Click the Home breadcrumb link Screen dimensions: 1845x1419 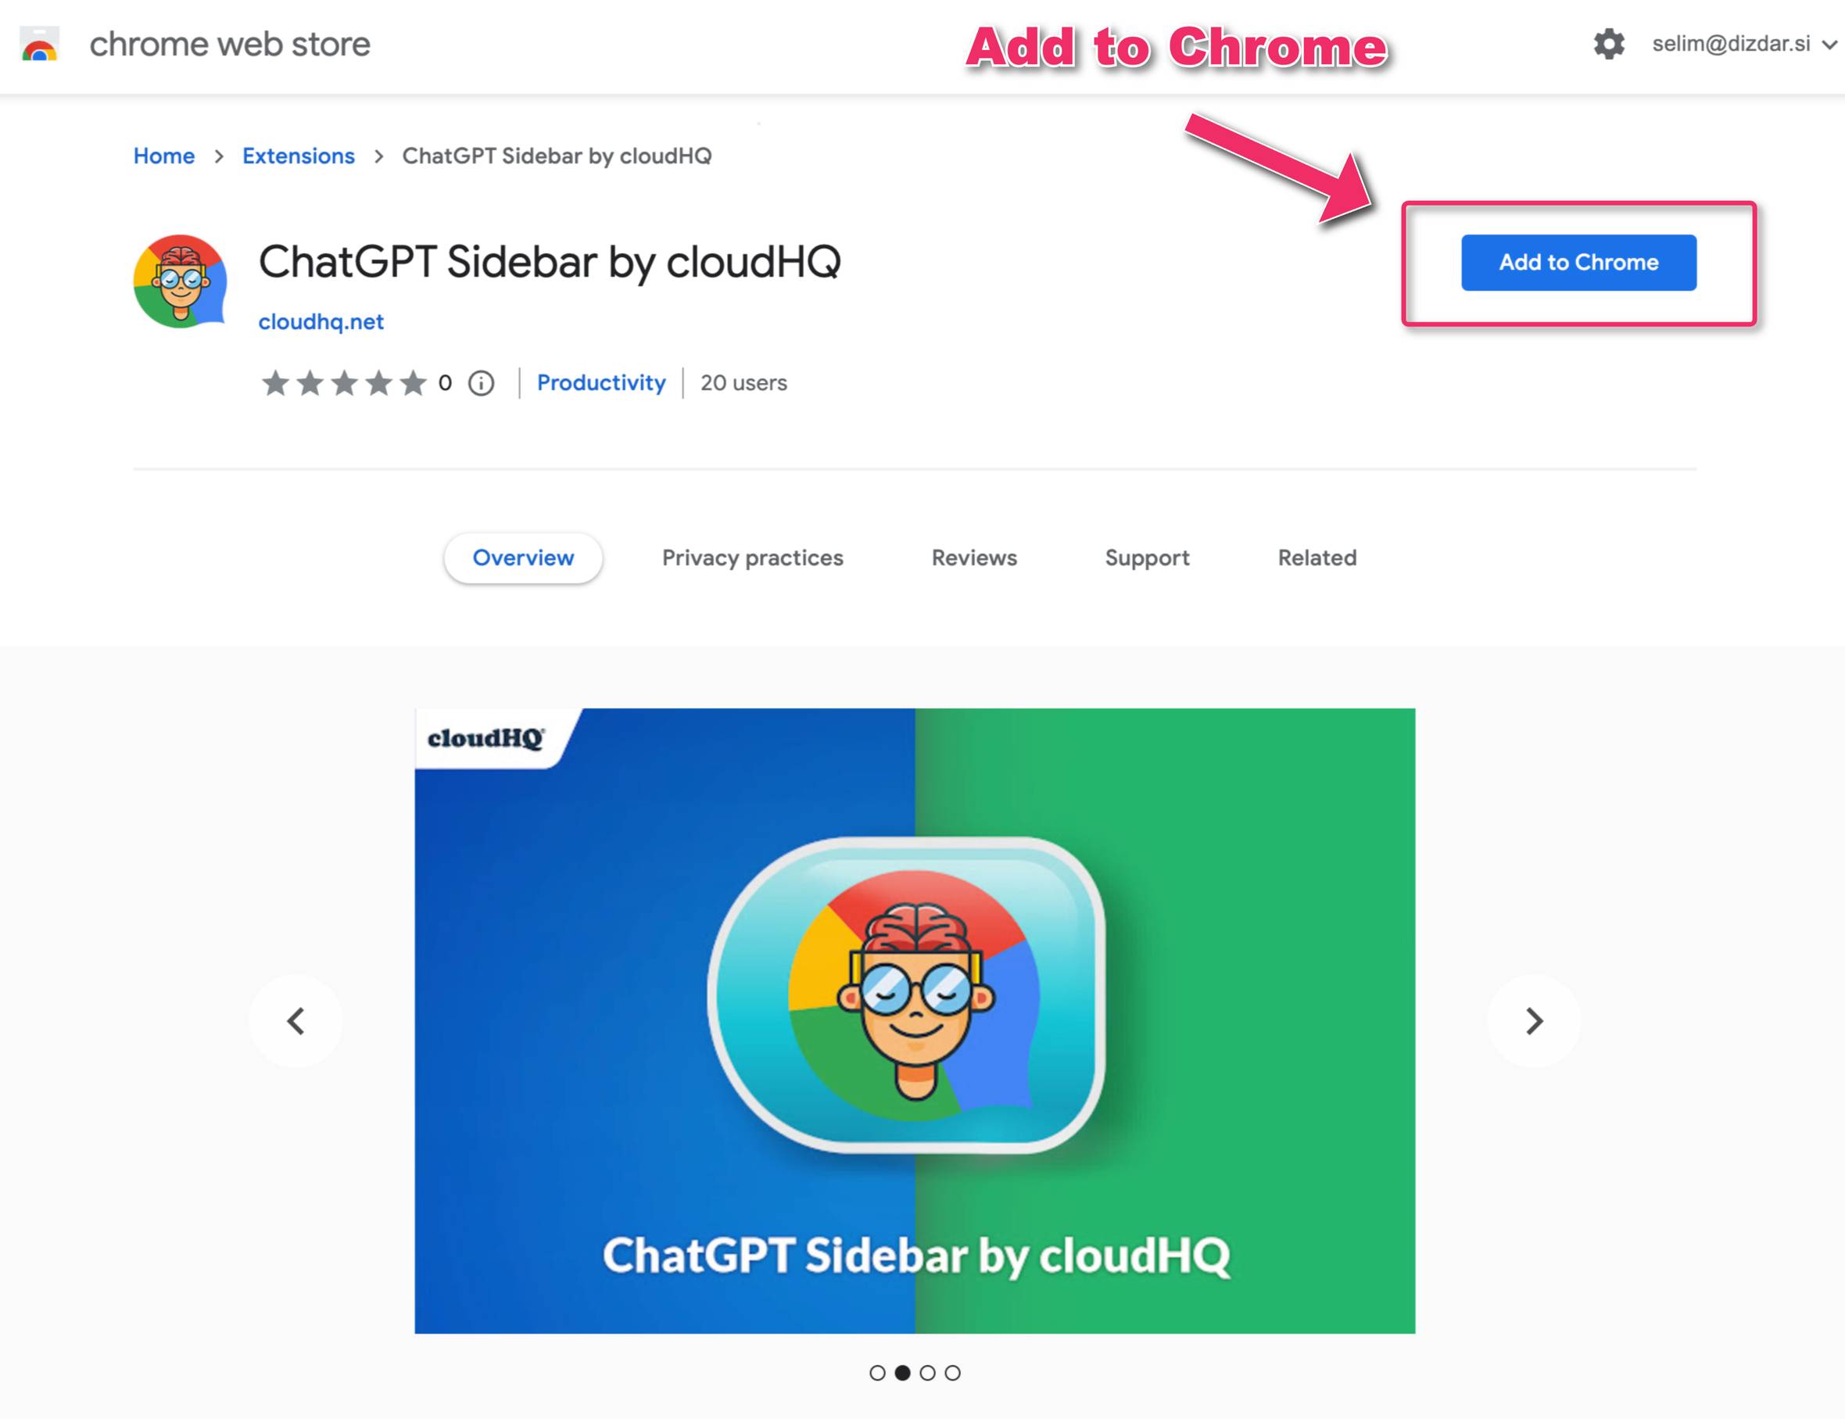click(164, 155)
